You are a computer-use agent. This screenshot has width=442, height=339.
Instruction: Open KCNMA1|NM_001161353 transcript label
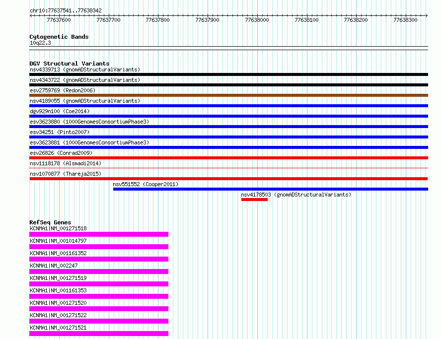point(58,290)
